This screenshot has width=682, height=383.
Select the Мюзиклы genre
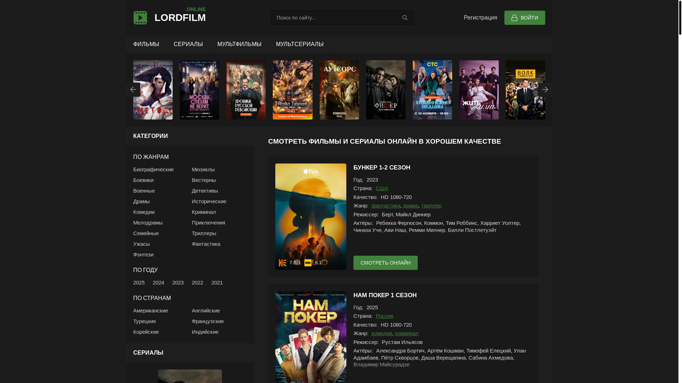pos(203,170)
